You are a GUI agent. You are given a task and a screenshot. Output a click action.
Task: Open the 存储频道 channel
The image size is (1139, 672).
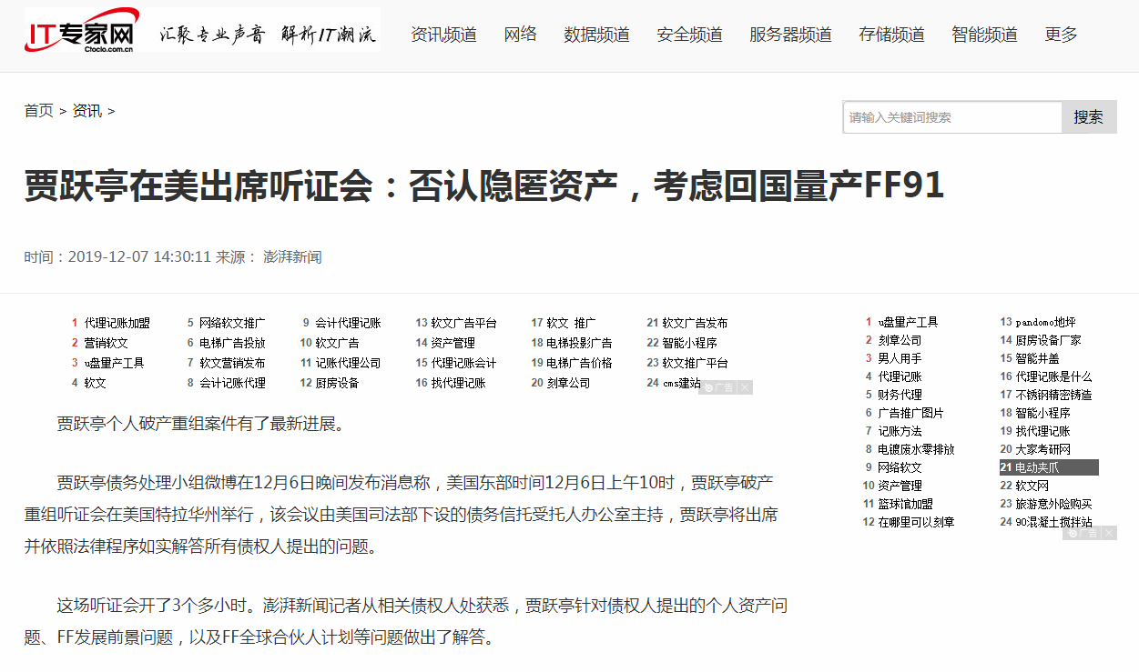click(891, 35)
